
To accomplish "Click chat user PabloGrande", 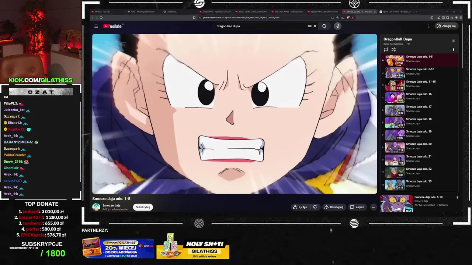I will click(15, 155).
